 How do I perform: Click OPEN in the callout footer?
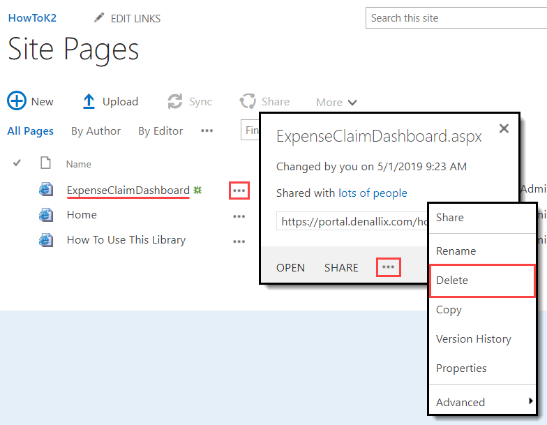290,268
